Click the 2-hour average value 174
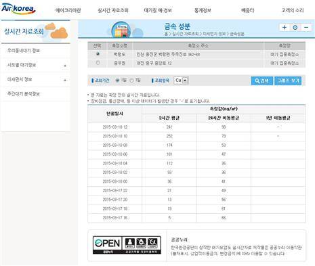Image resolution: width=315 pixels, height=266 pixels. 169,146
